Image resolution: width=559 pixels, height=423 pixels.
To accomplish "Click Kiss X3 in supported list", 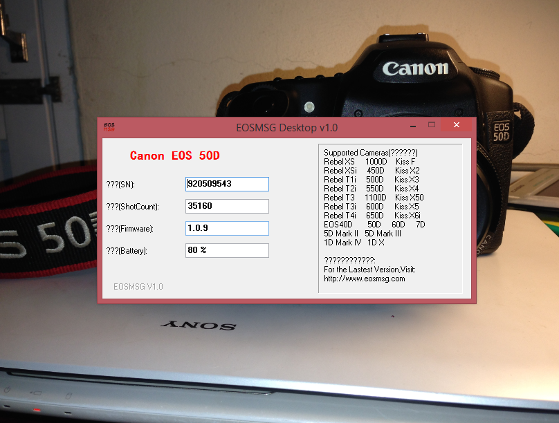I will 407,180.
